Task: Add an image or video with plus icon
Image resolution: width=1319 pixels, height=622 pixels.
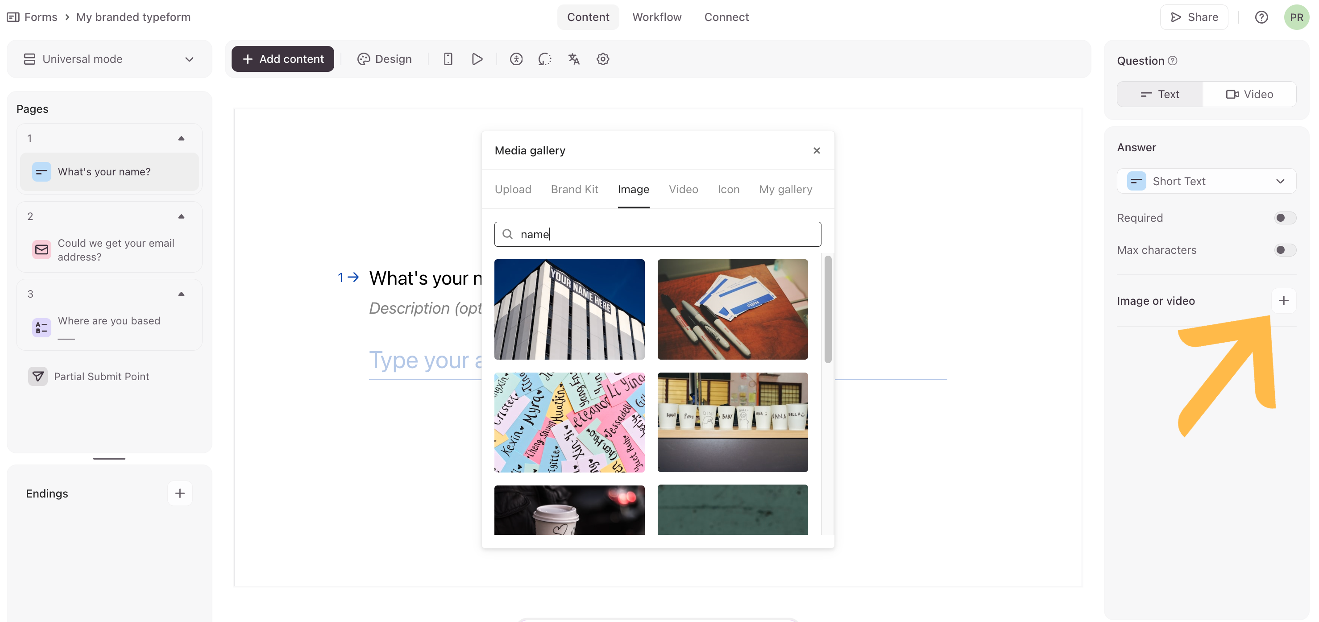Action: pyautogui.click(x=1283, y=300)
